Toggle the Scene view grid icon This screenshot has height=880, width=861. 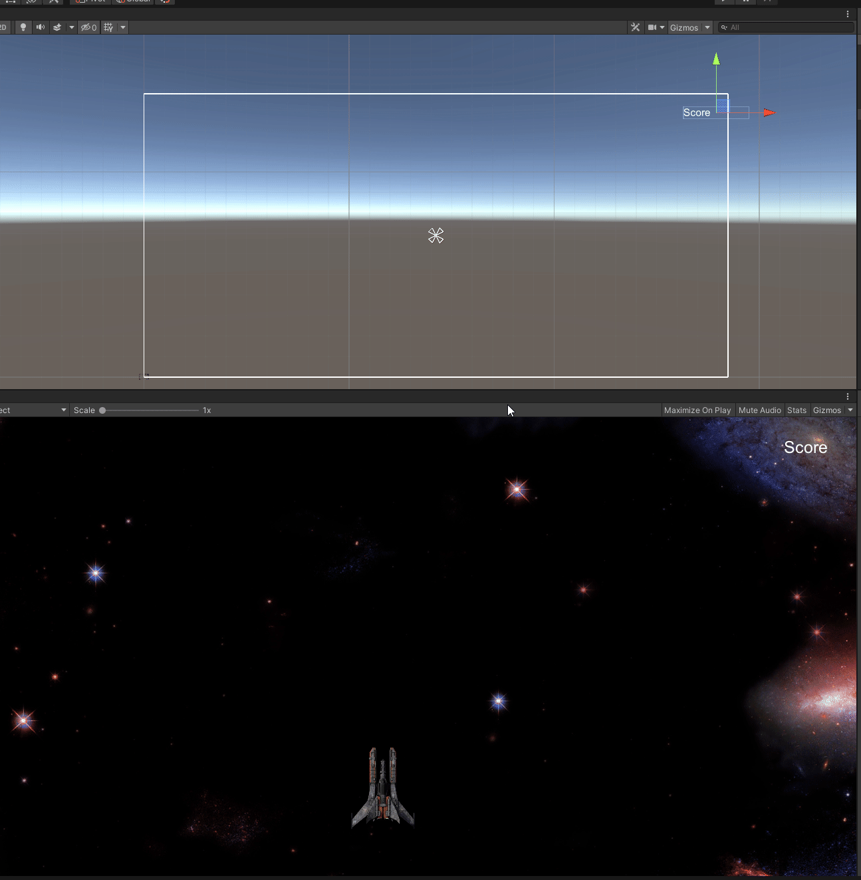tap(108, 27)
